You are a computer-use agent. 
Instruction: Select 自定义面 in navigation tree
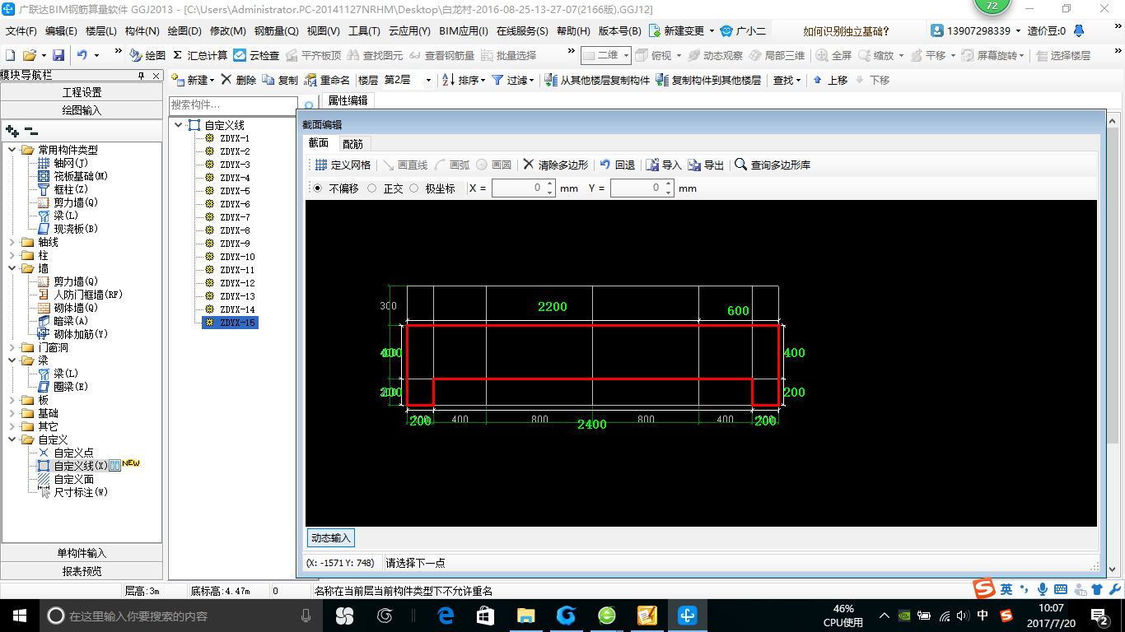(x=74, y=479)
